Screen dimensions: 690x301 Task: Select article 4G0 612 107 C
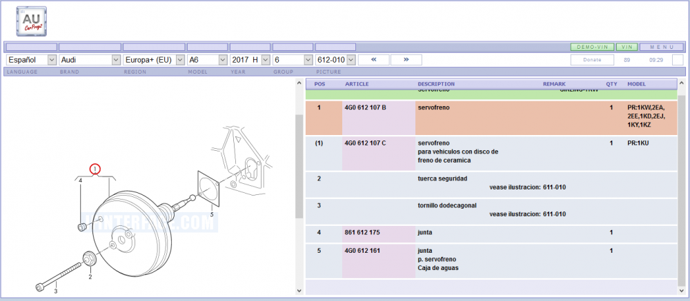pos(365,143)
